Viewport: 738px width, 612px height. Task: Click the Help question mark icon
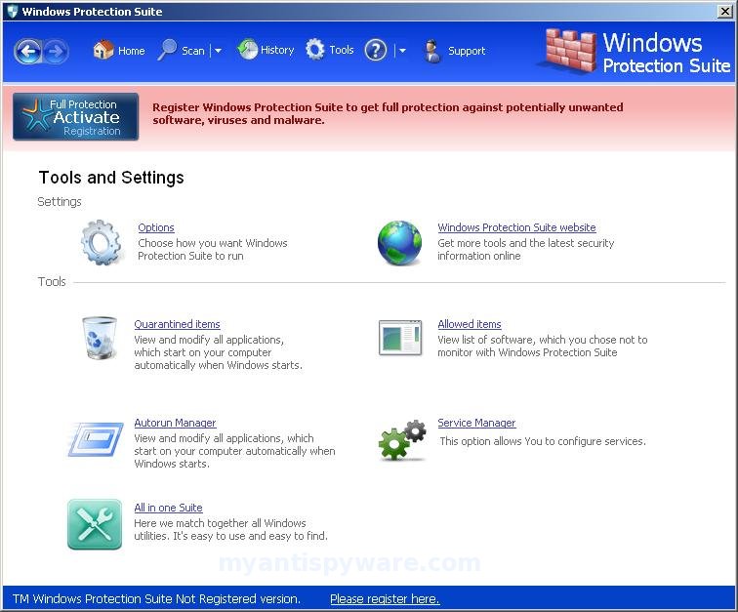click(376, 50)
